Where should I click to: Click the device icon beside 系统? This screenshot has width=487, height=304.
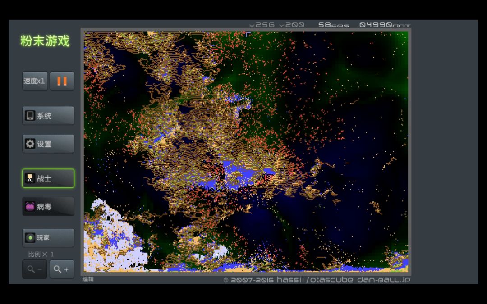pyautogui.click(x=30, y=116)
